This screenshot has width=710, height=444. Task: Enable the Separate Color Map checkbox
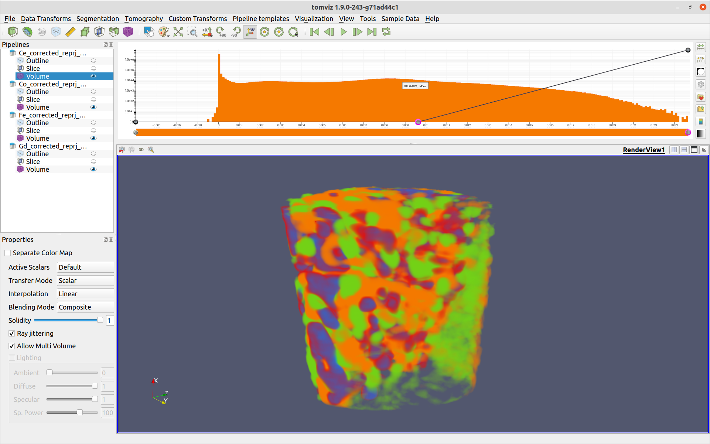point(8,253)
